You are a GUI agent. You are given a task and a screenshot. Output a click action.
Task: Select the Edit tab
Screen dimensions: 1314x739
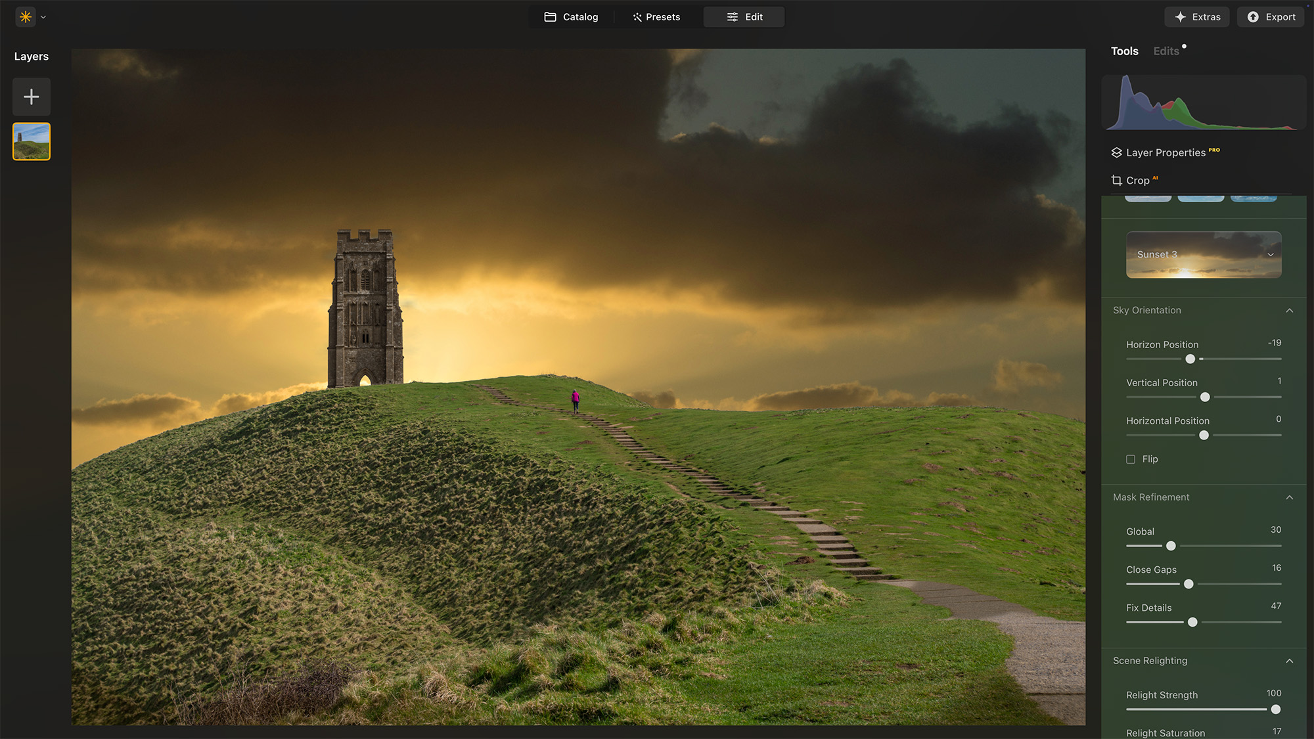744,17
